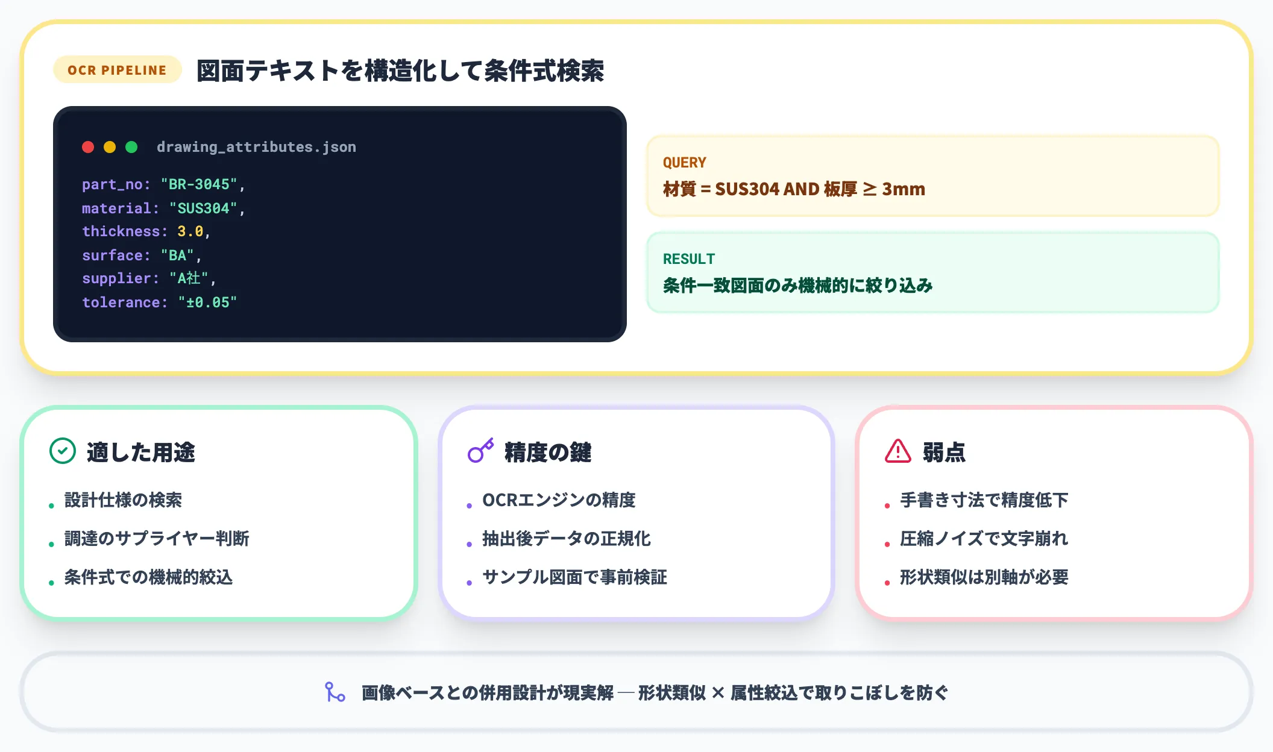
Task: Click the RESULT label
Action: (689, 259)
